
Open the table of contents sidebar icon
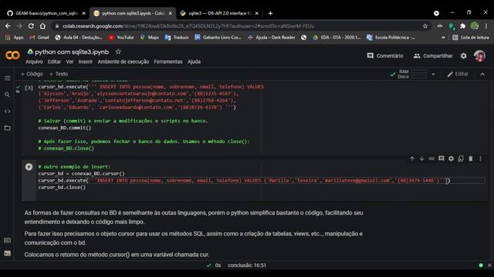click(7, 78)
